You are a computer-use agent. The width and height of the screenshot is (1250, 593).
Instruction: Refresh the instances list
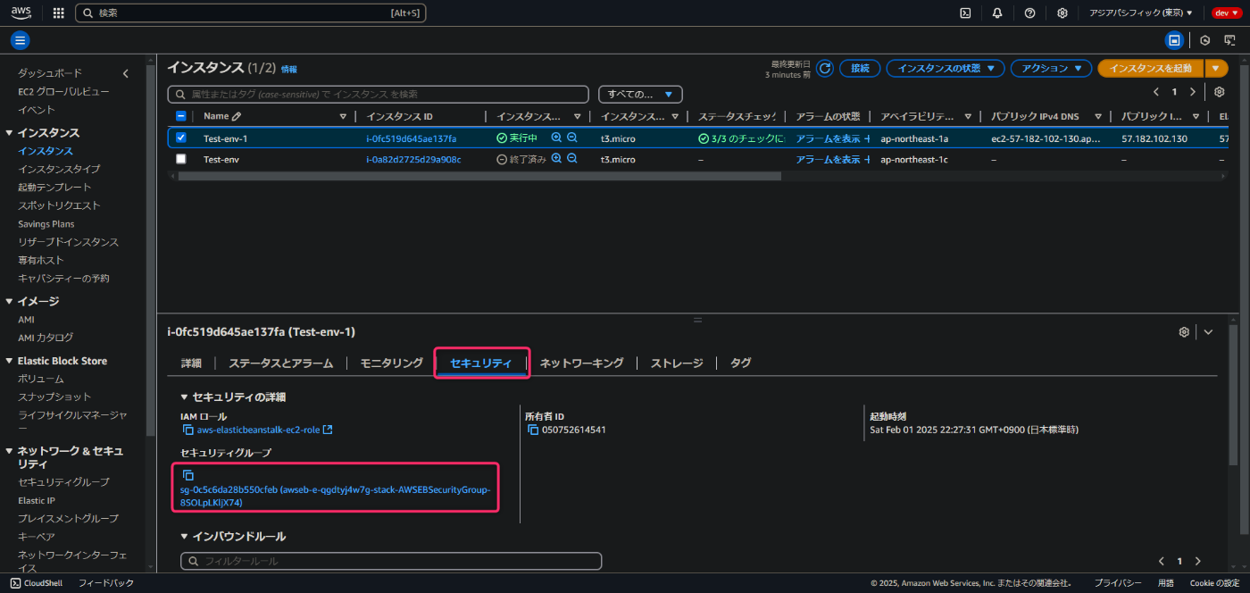click(x=825, y=68)
